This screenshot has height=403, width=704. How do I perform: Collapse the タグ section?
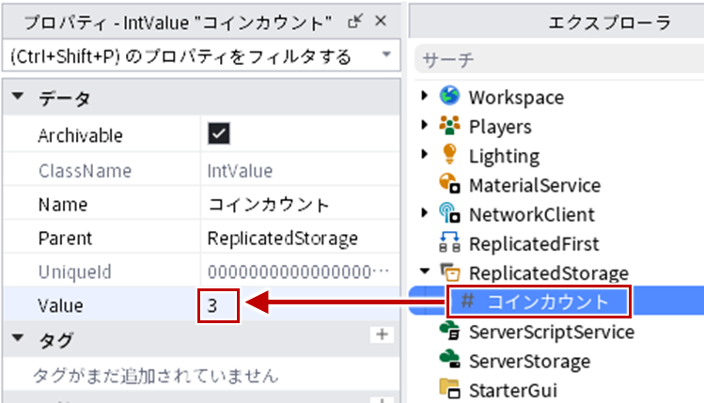click(x=18, y=337)
